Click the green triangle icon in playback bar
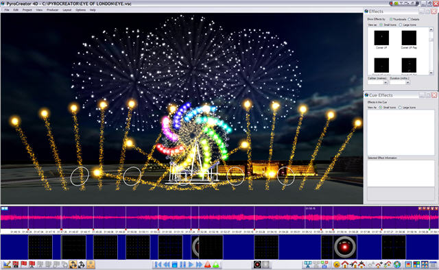Screen dimensions: 439x270 pos(216,265)
